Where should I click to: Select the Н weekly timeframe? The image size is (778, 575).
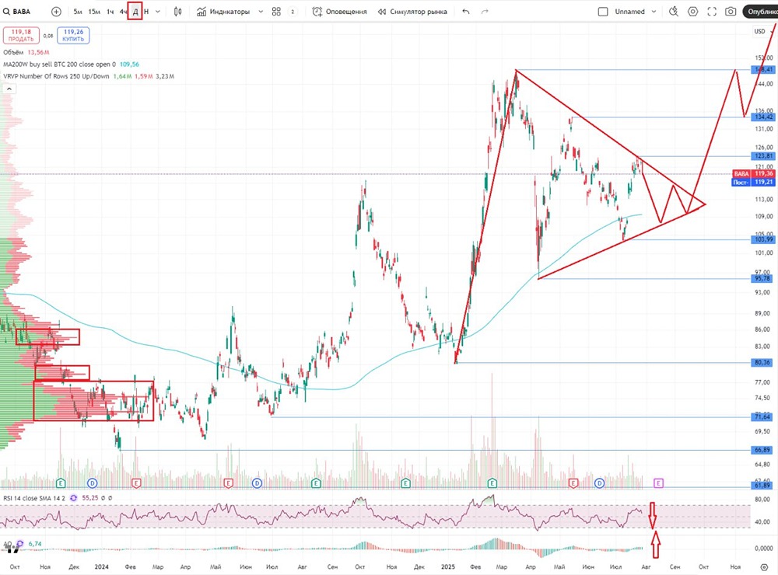146,12
